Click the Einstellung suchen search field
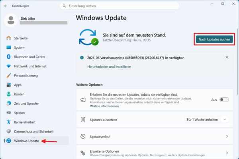Screen dimensions: 239x159 pyautogui.click(x=119, y=6)
